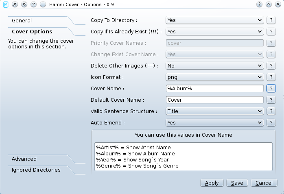Open the Delete Other Images dropdown
The image size is (284, 194).
pyautogui.click(x=215, y=66)
